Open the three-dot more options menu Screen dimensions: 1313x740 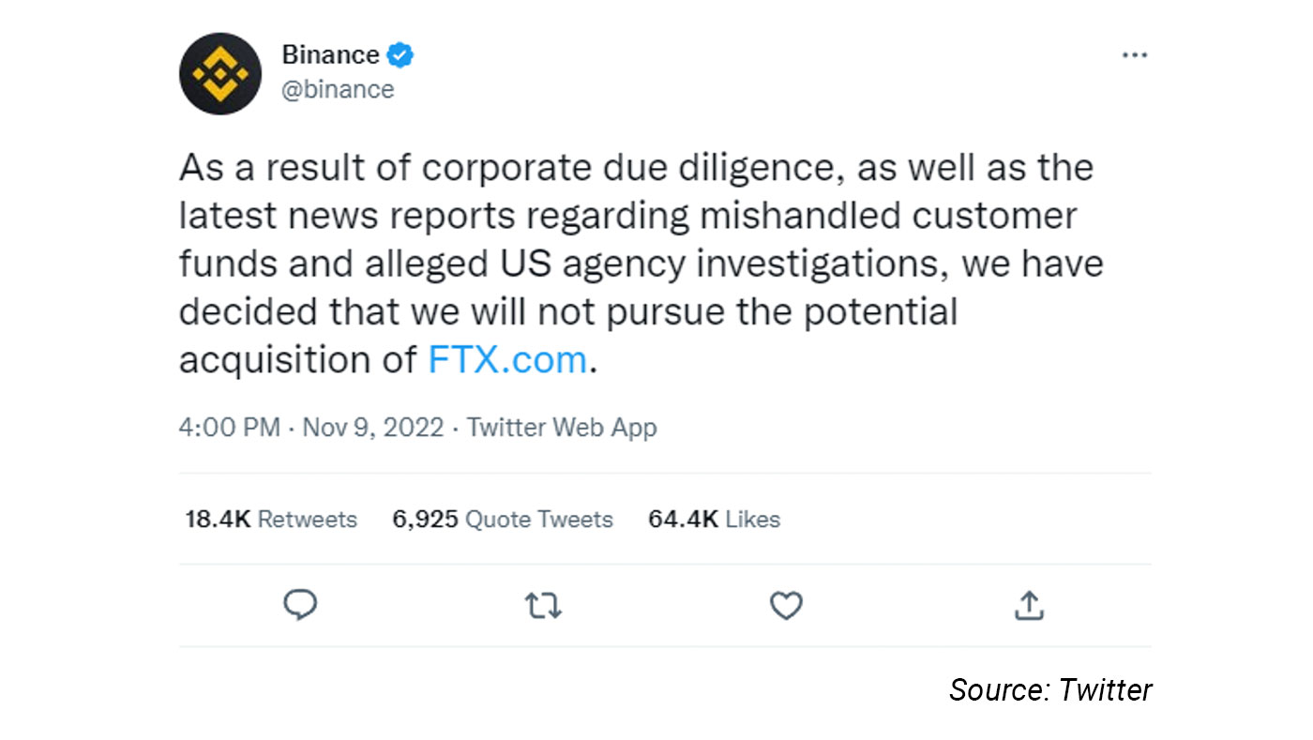(1135, 55)
